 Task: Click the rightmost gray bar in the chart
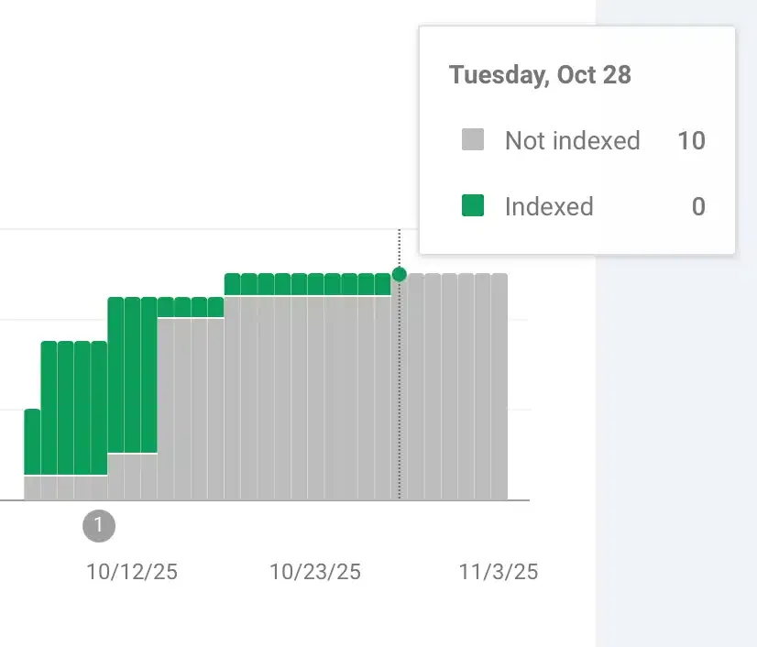[499, 385]
